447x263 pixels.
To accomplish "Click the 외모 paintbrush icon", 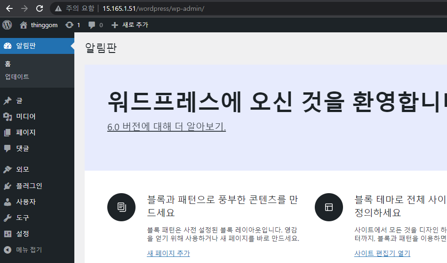I will (x=8, y=169).
